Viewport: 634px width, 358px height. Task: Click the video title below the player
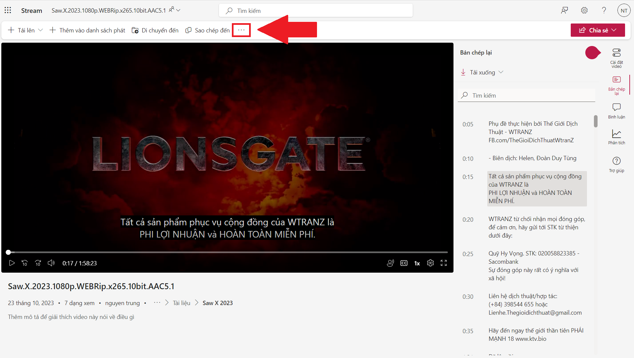[x=91, y=286]
